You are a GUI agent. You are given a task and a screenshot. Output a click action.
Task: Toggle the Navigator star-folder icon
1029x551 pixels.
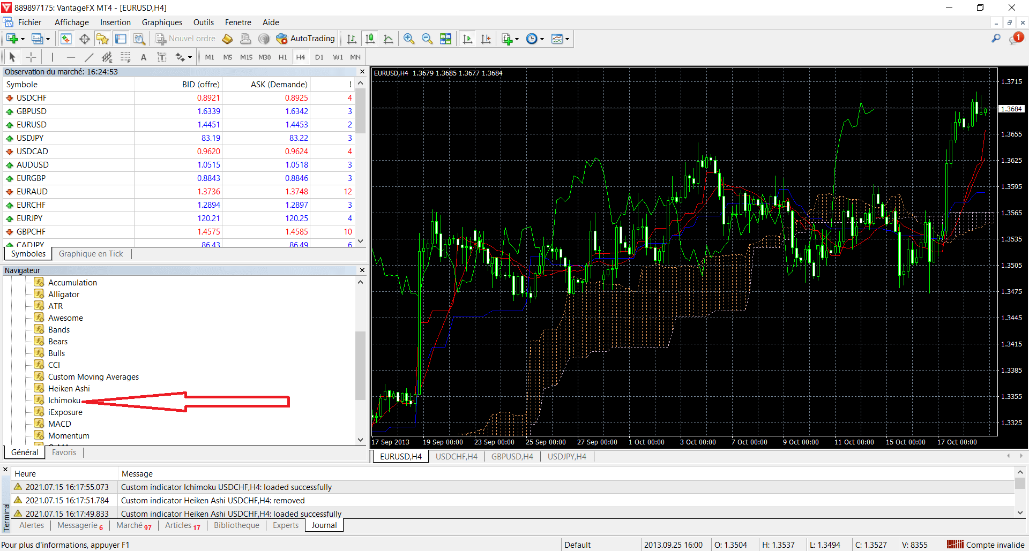(x=102, y=39)
